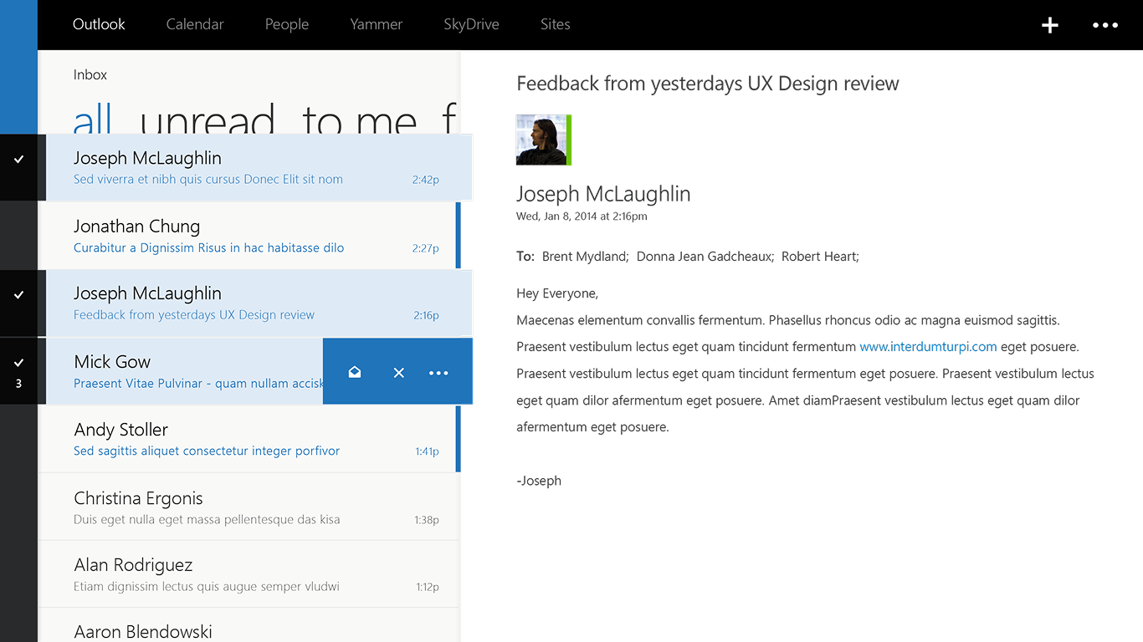Click Joseph McLaughlin's profile photo
Image resolution: width=1143 pixels, height=642 pixels.
(544, 140)
